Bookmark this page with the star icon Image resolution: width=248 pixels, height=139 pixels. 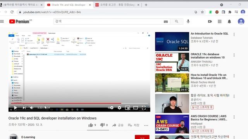[202, 12]
